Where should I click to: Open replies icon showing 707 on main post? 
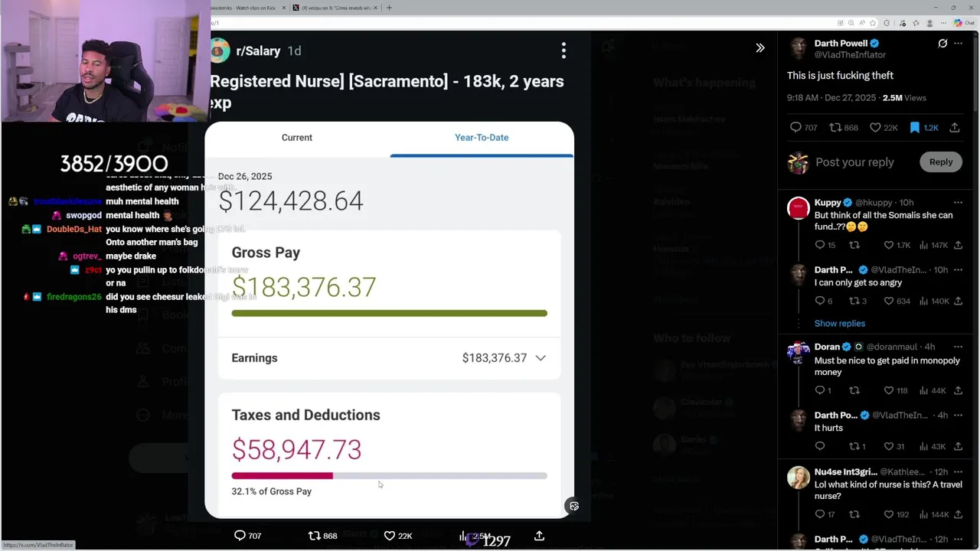tap(795, 128)
